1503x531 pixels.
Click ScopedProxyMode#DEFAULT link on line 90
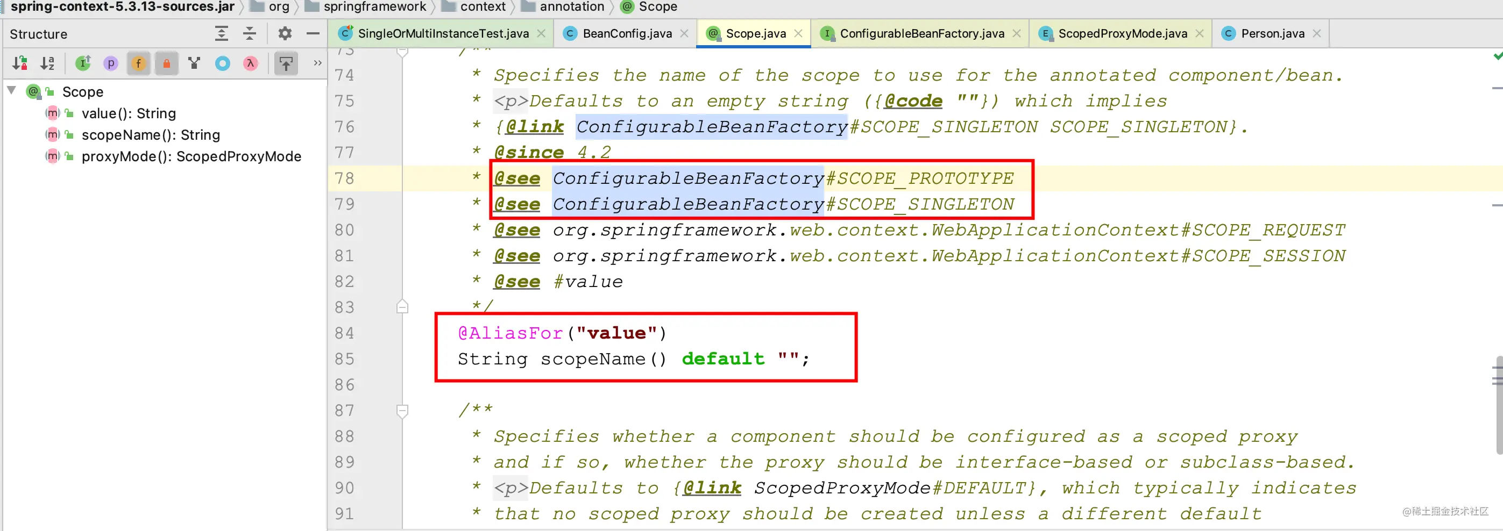(890, 487)
